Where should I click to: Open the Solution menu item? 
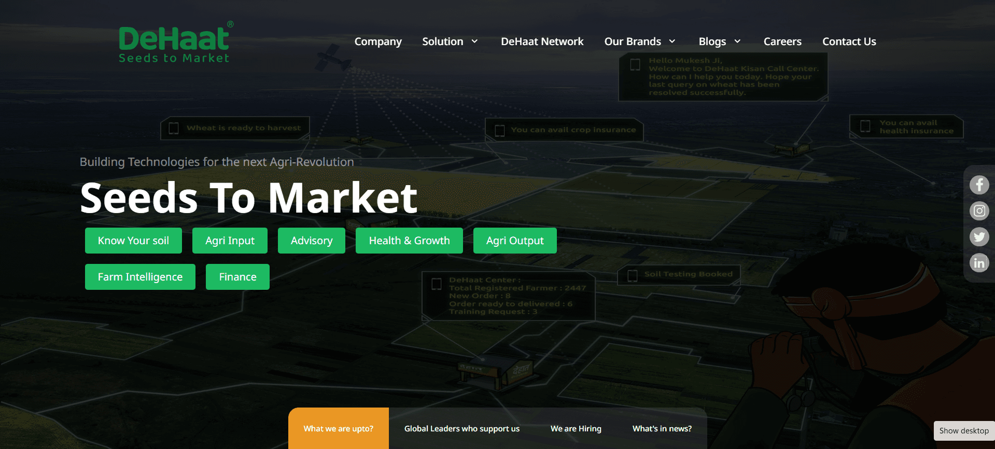[442, 41]
